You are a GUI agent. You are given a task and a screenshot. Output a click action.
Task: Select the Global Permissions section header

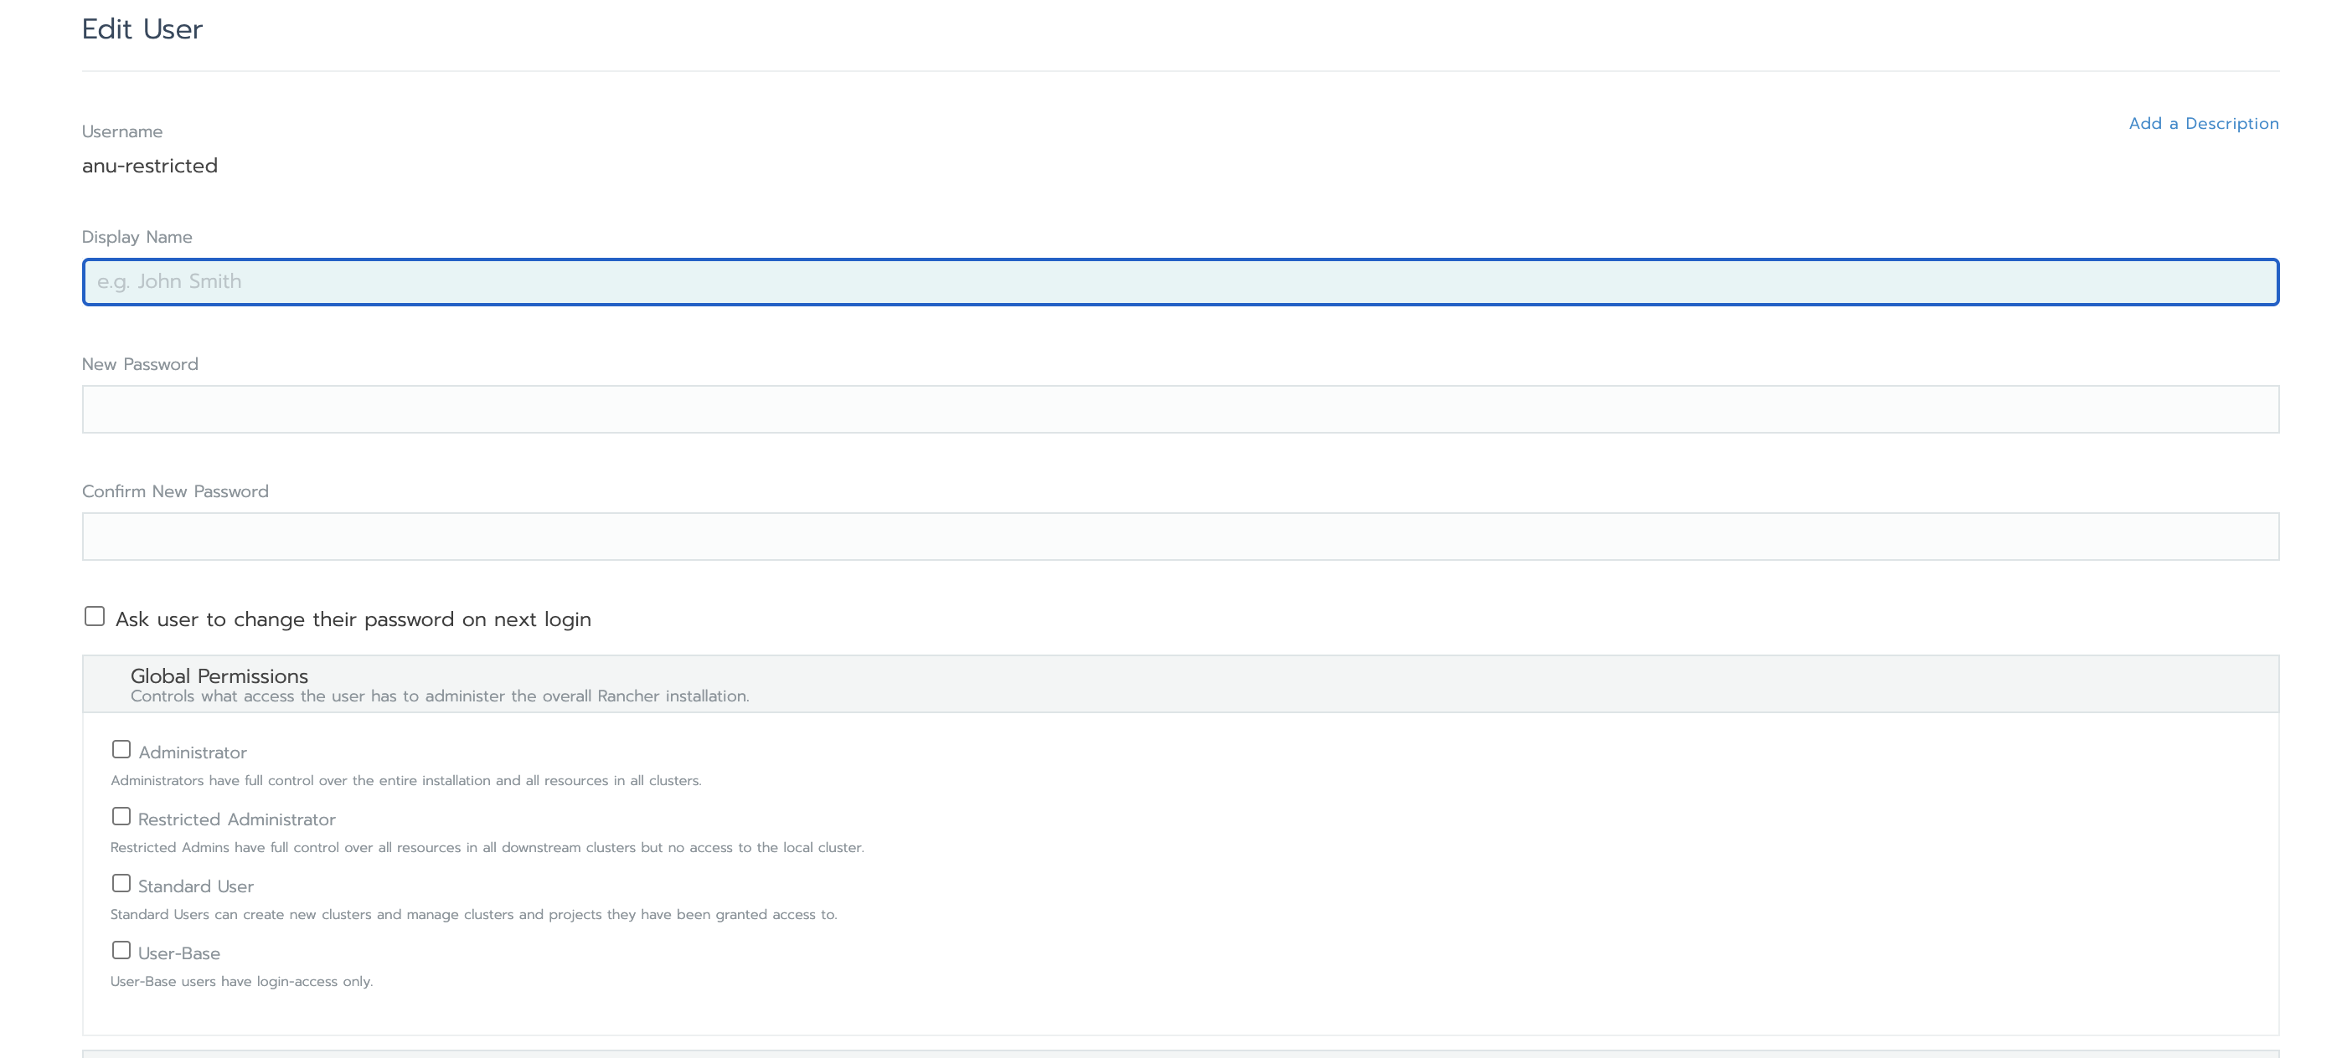[x=219, y=675]
